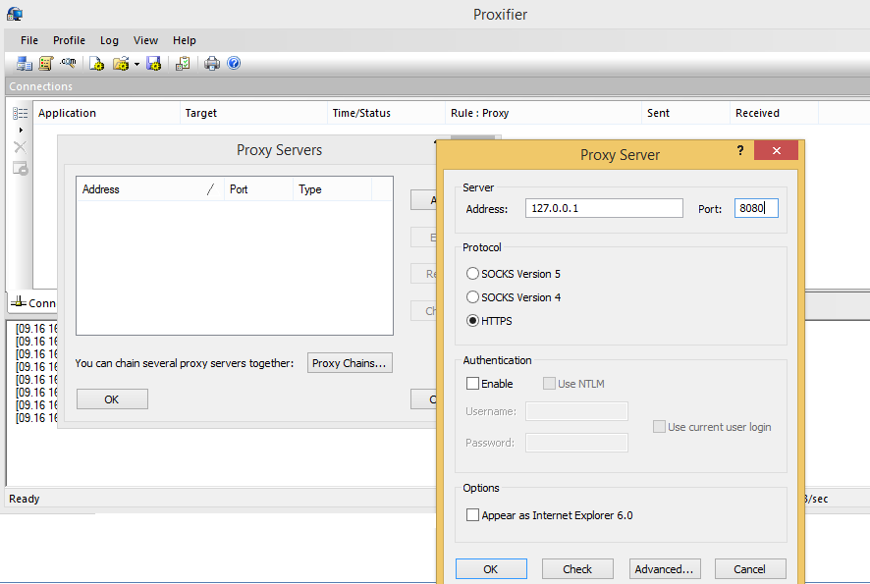Create a new profile via toolbar icon
This screenshot has width=870, height=584.
coord(95,63)
